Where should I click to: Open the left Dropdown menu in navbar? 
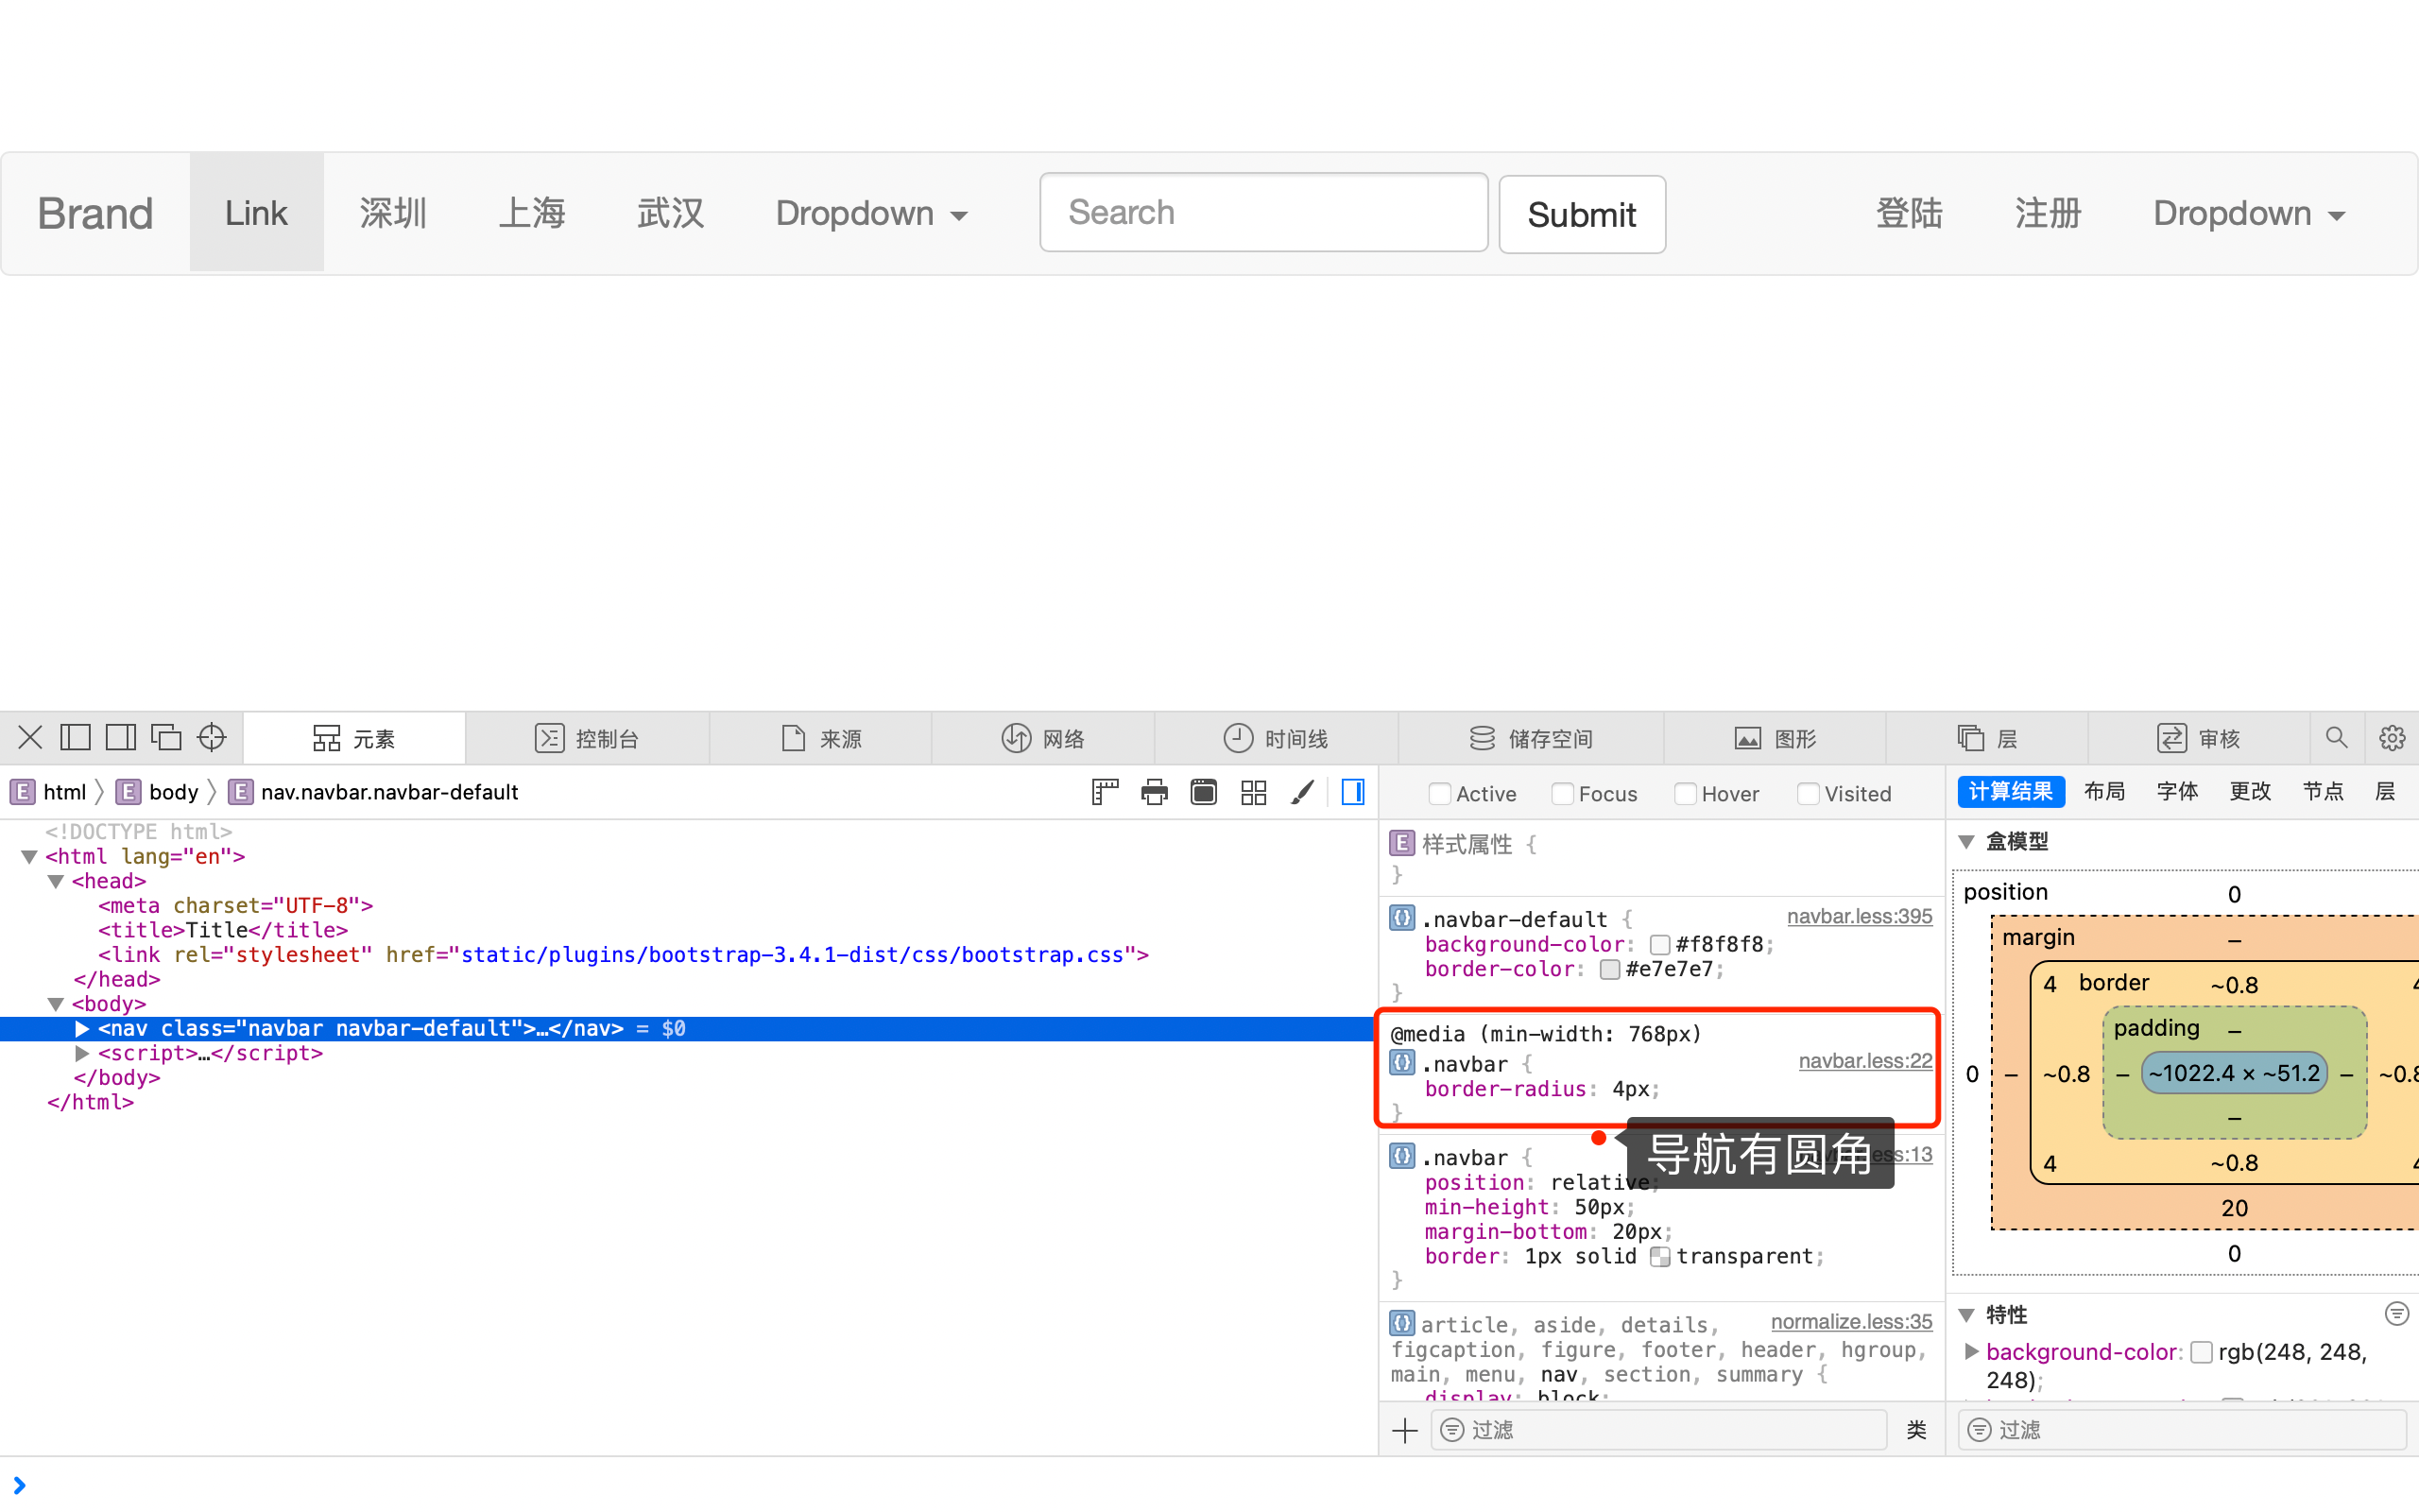click(x=871, y=213)
